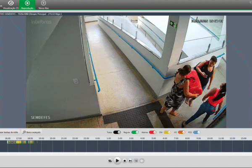Open the Visualização eye icon tab

(x=10, y=4)
